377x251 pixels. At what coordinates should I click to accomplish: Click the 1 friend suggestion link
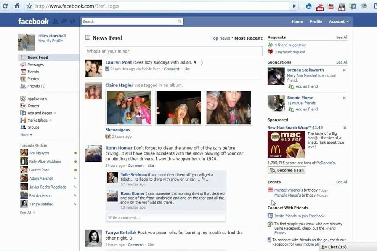pos(290,45)
